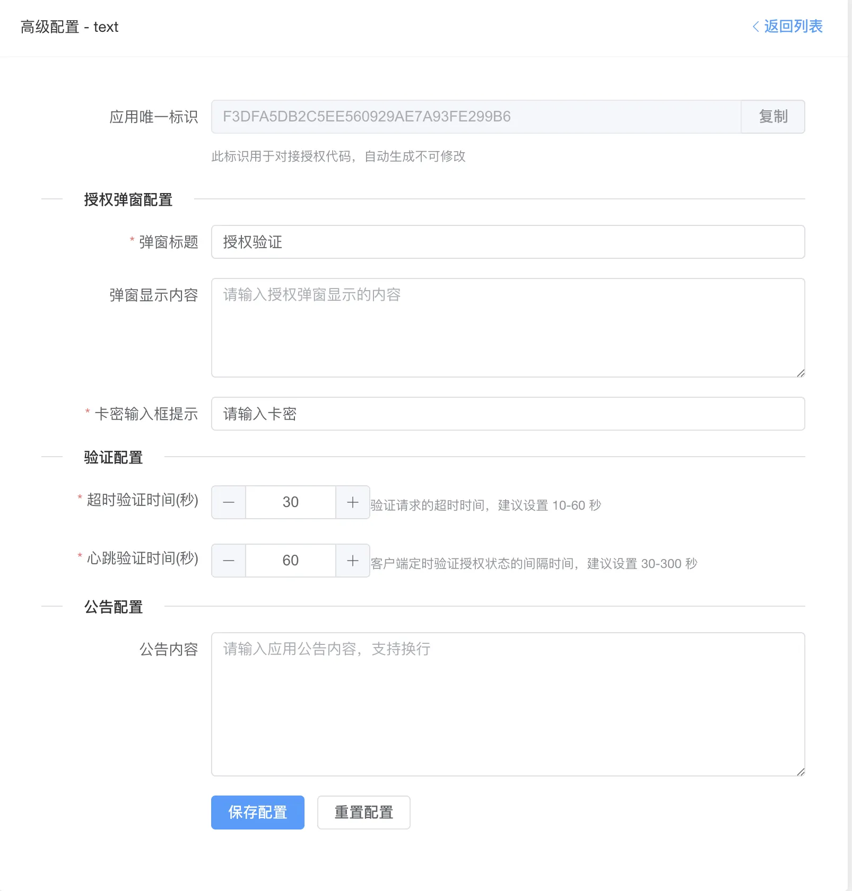Click the resize handle of 公告内容 textarea
This screenshot has width=852, height=891.
click(x=800, y=773)
